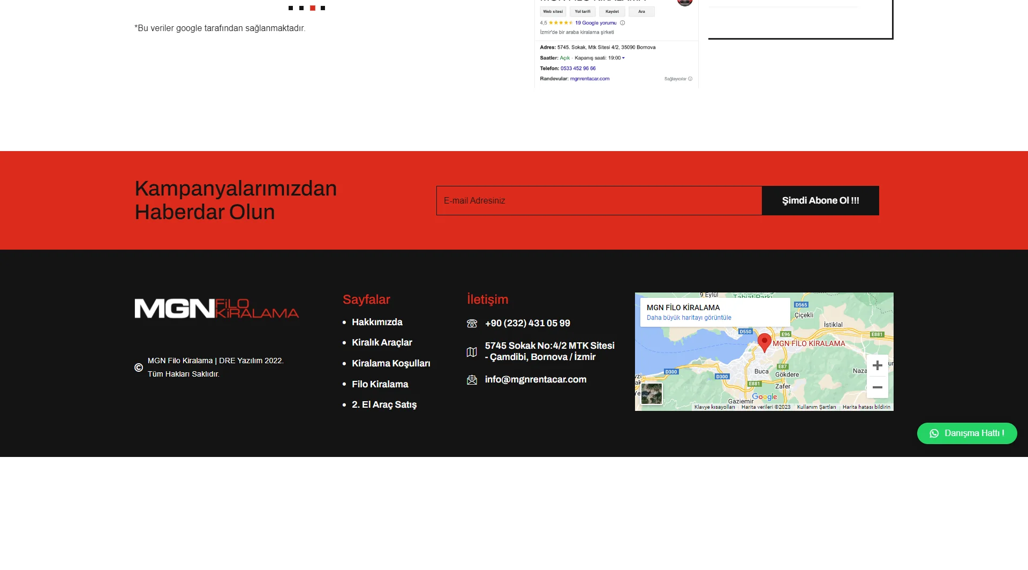The width and height of the screenshot is (1028, 570).
Task: Select the first carousel dot
Action: [291, 8]
